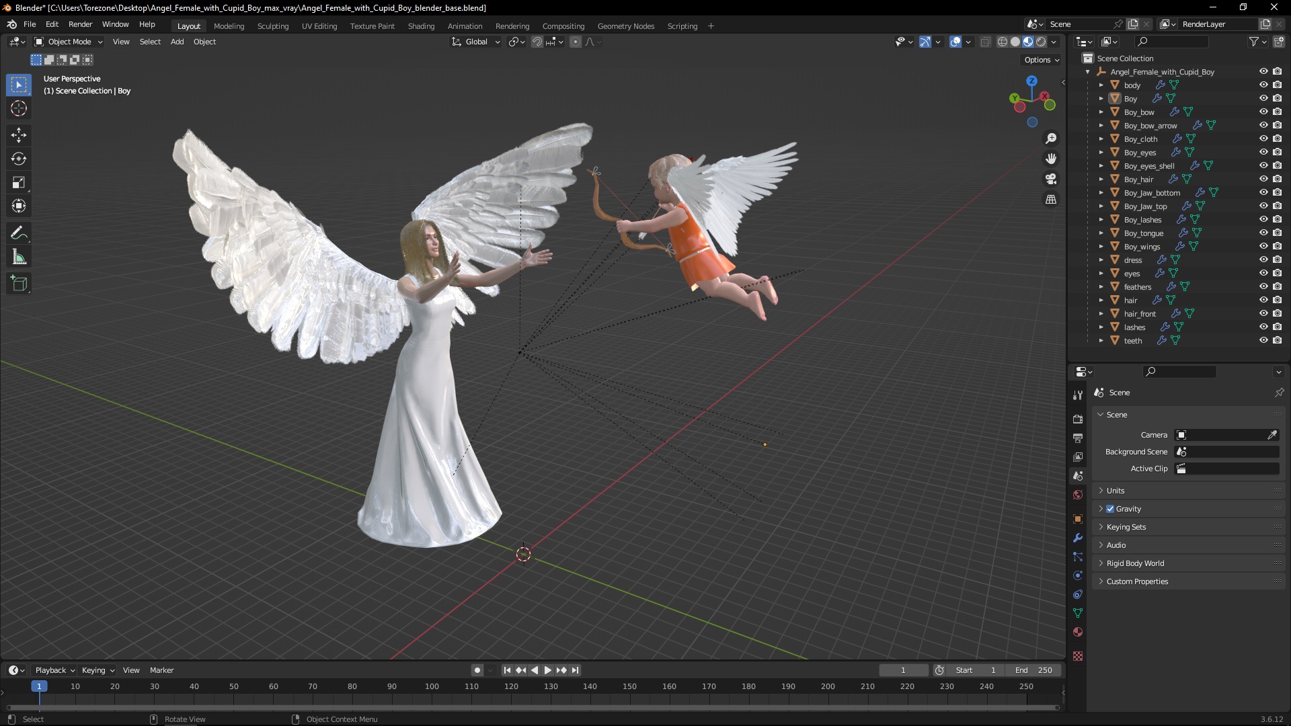The height and width of the screenshot is (726, 1291).
Task: Hide the body object in viewport
Action: [x=1263, y=85]
